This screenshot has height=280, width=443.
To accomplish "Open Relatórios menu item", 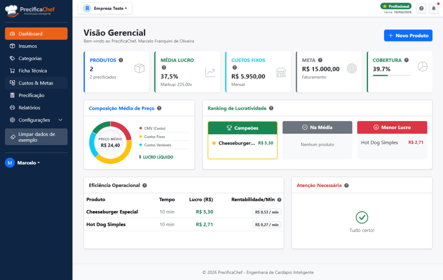I will pos(36,108).
